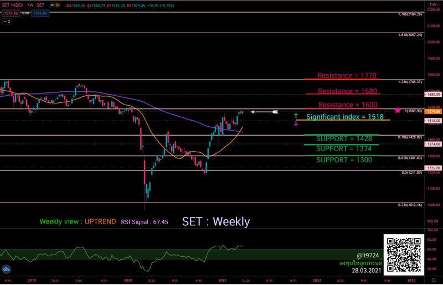443x285 pixels.
Task: Click the blue 1574.86 buy price button
Action: point(40,13)
